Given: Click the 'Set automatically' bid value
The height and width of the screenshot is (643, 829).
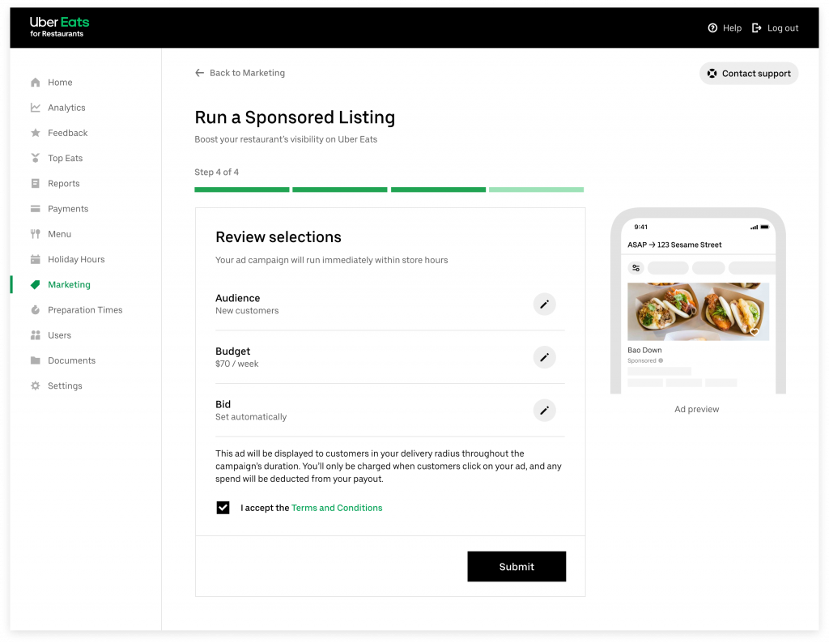Looking at the screenshot, I should (x=251, y=417).
